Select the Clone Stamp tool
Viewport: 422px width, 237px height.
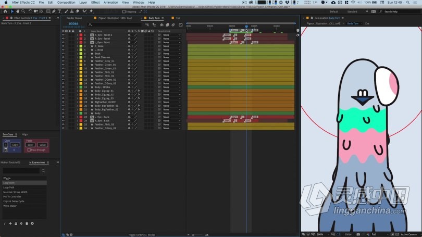(x=72, y=11)
